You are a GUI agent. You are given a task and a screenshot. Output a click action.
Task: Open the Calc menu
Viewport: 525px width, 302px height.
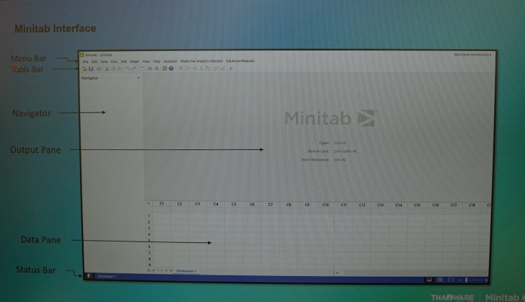point(114,61)
